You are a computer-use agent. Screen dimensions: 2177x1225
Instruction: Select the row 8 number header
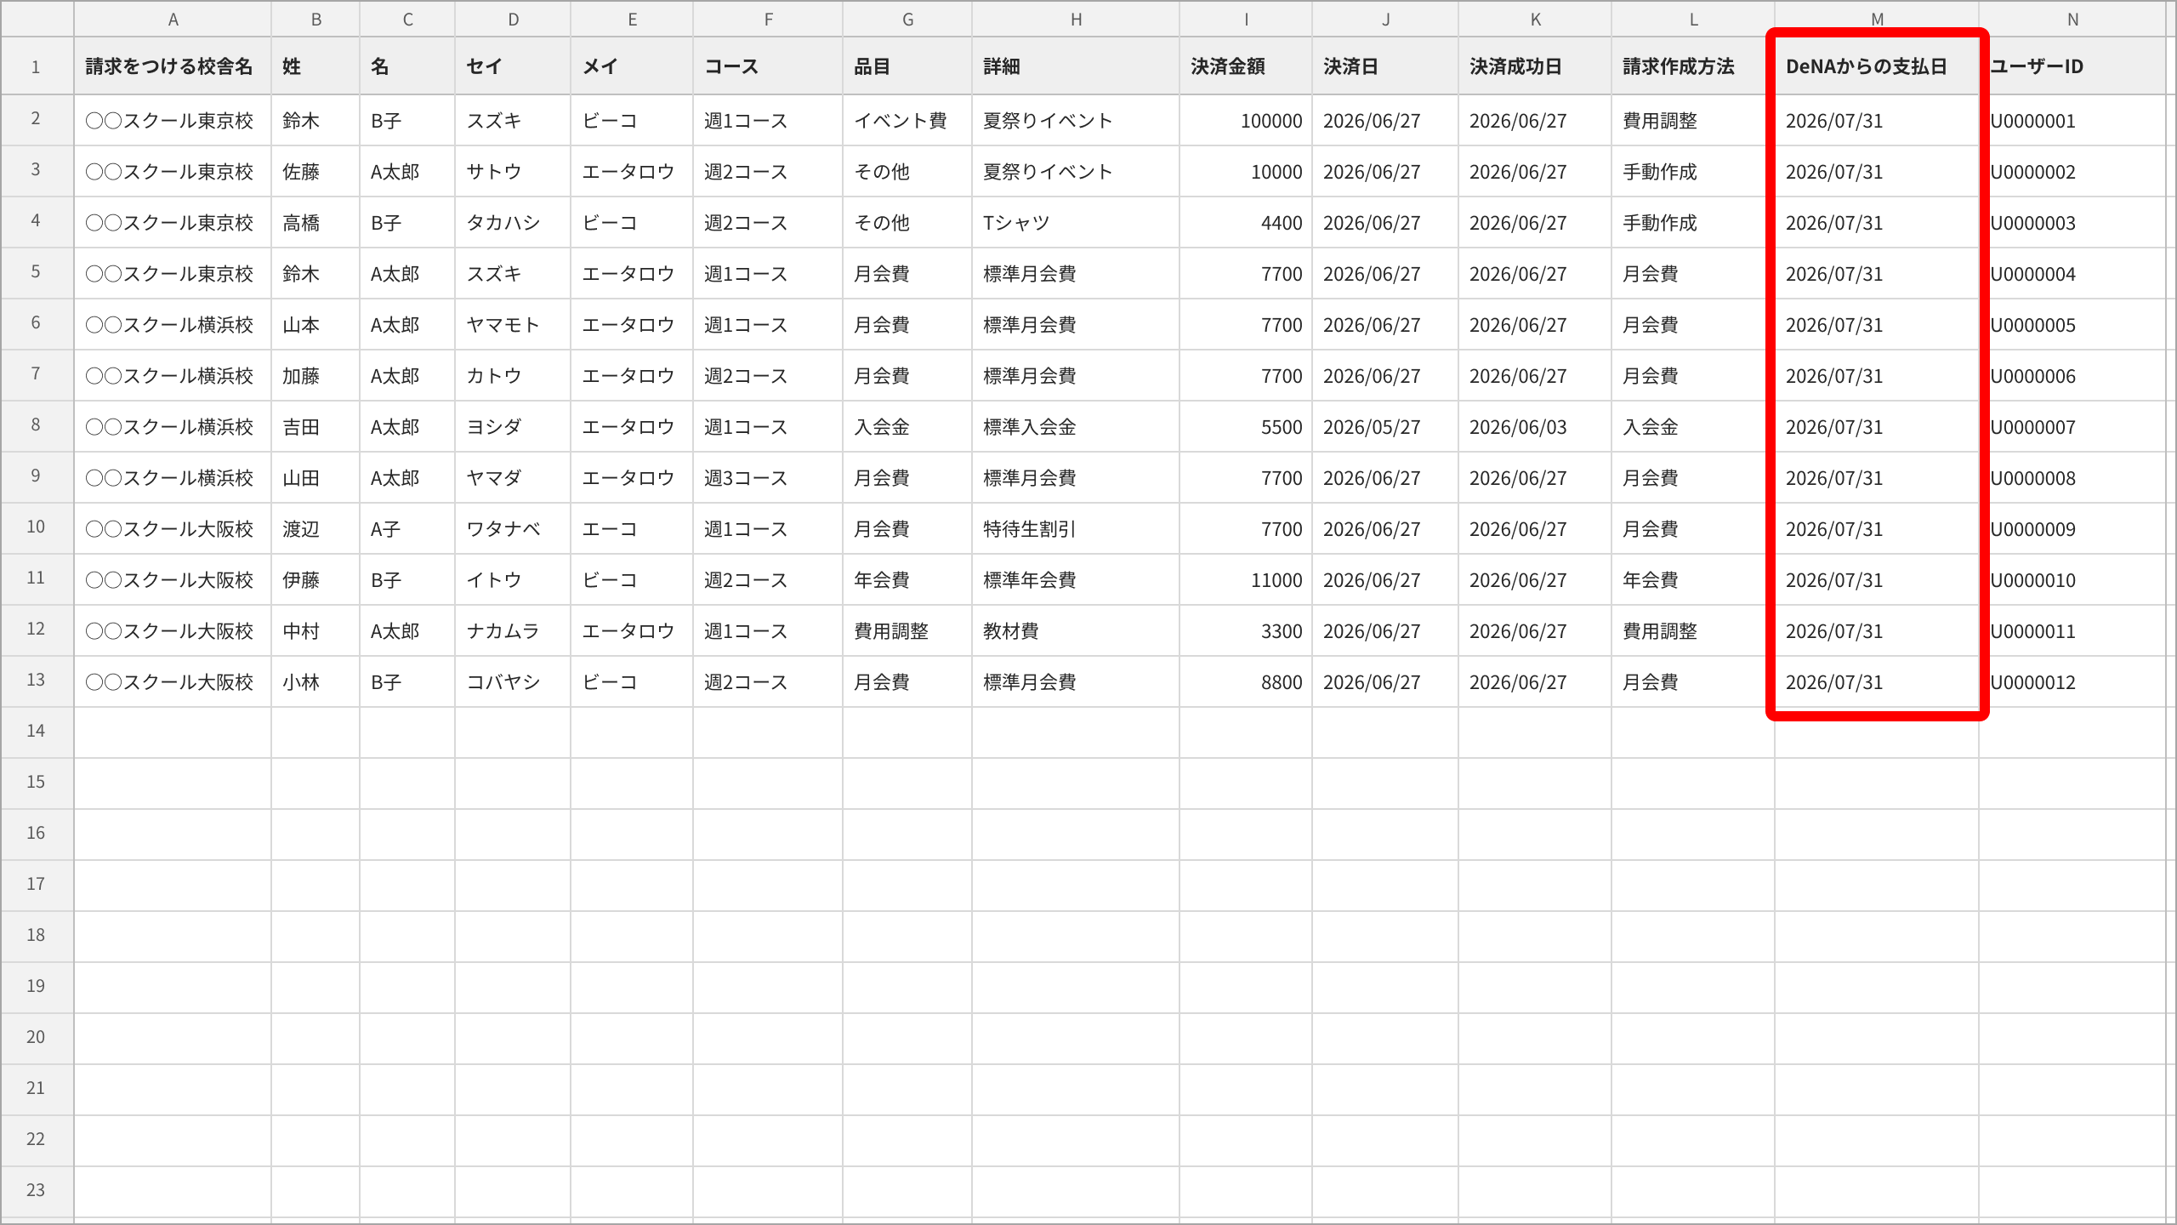[37, 425]
